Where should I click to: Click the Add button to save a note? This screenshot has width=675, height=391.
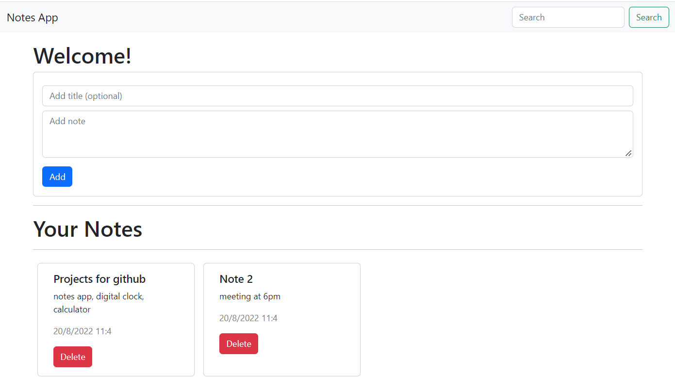coord(57,177)
